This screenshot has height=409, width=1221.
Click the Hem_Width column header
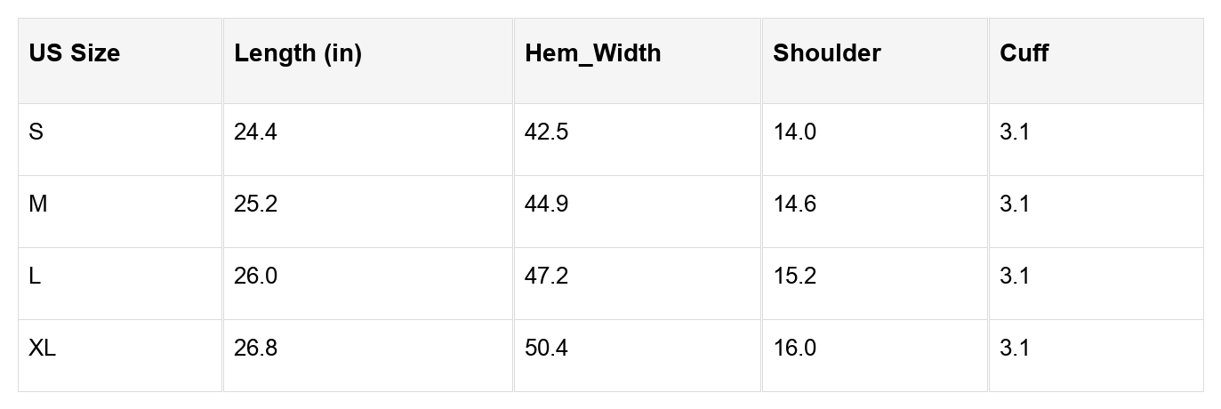tap(593, 53)
